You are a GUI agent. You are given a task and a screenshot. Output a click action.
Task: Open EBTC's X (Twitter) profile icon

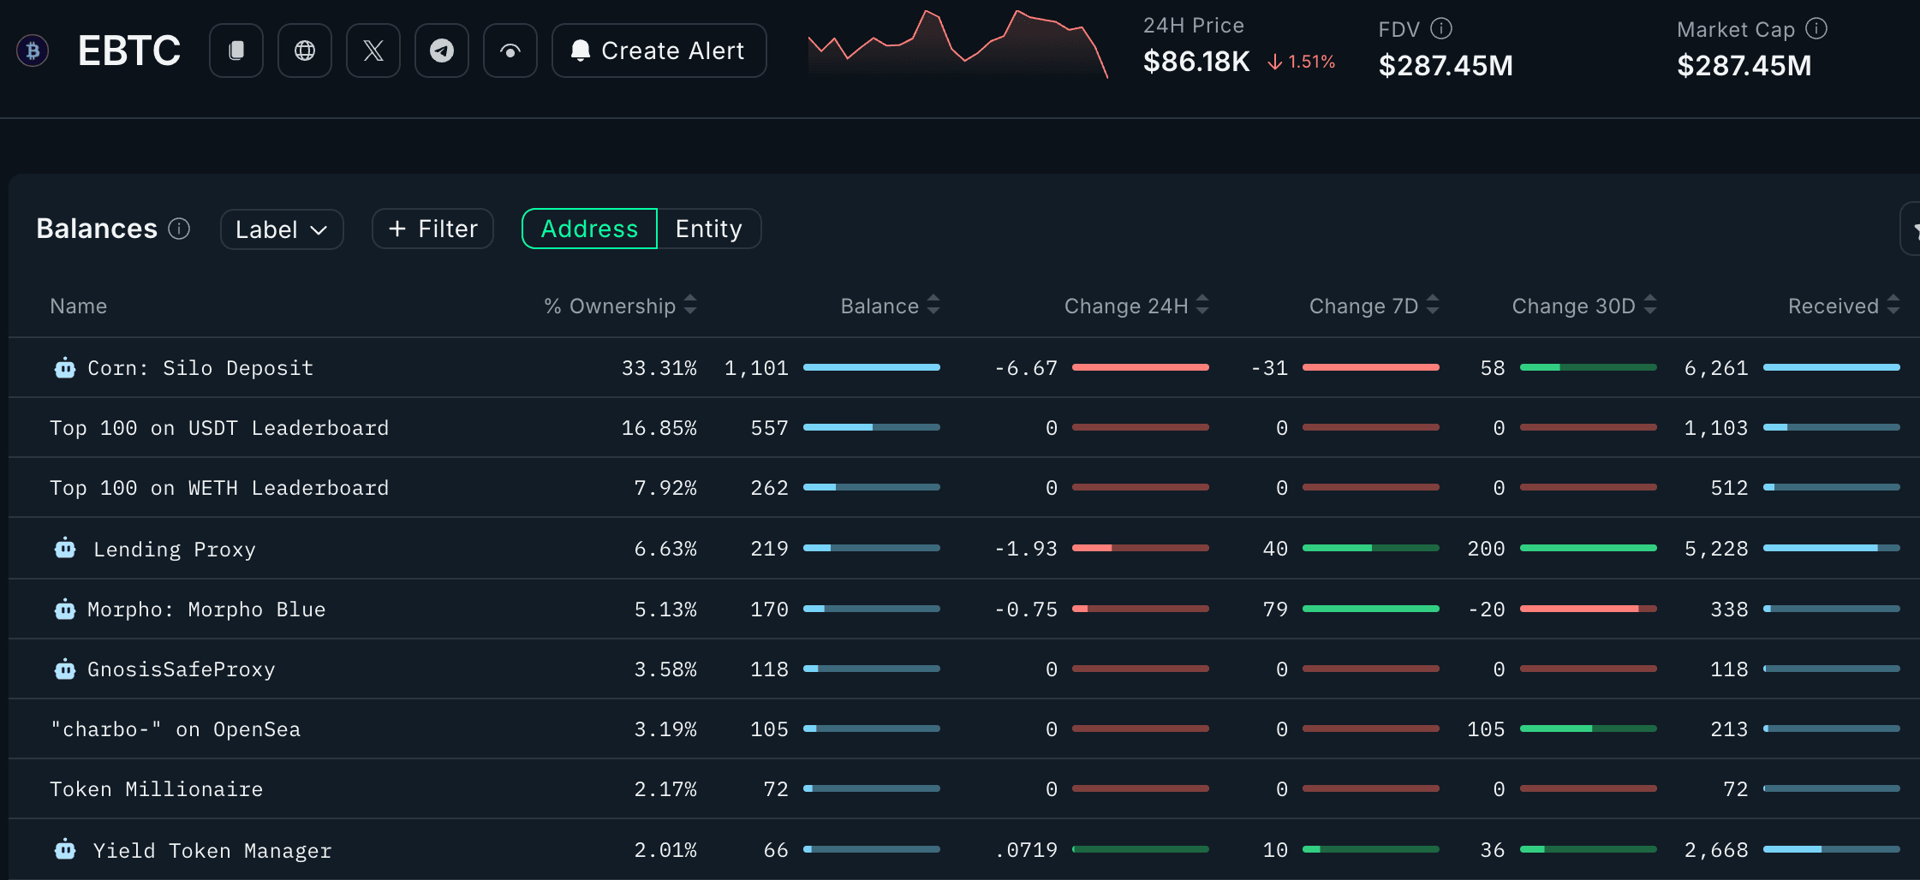coord(373,51)
